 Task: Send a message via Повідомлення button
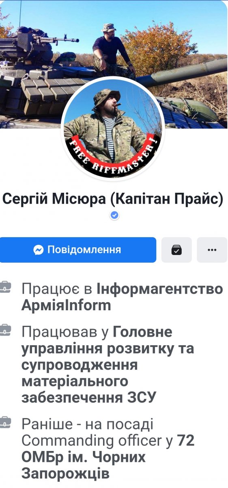pyautogui.click(x=78, y=250)
